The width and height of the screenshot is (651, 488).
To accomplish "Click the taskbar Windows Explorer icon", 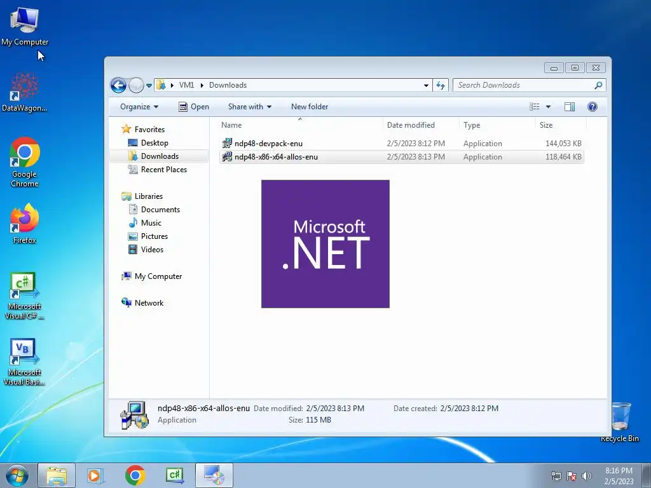I will [x=57, y=475].
